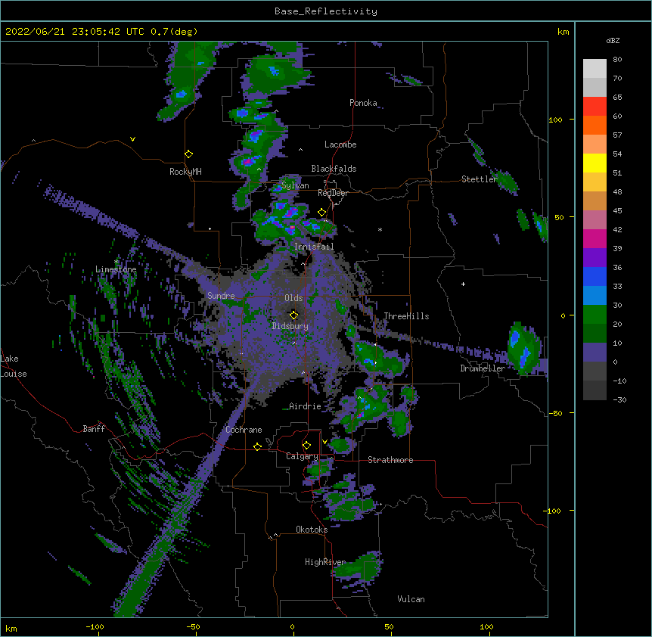
Task: Click the 50 tick label on bottom axis
Action: [389, 626]
